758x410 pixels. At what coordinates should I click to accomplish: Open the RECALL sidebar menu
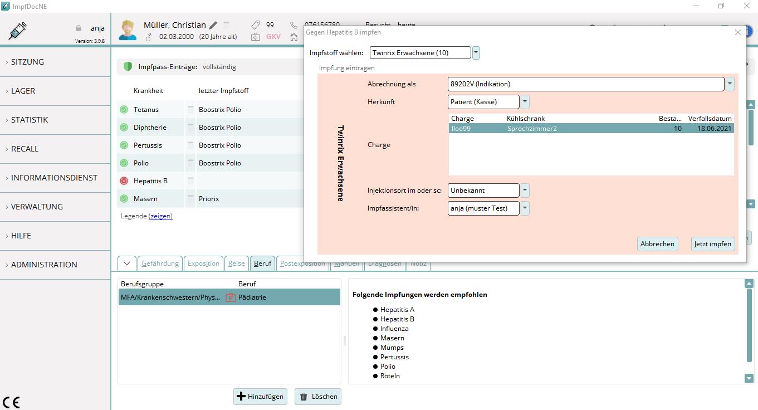click(x=55, y=149)
